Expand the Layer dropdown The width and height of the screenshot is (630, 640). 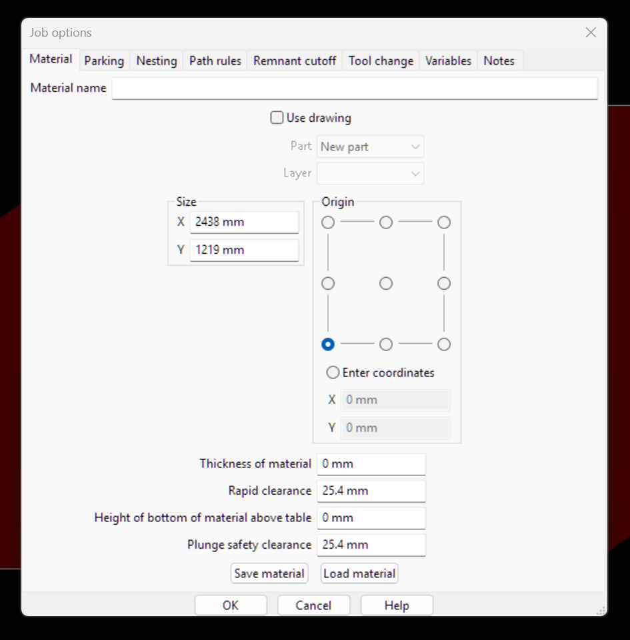(370, 173)
